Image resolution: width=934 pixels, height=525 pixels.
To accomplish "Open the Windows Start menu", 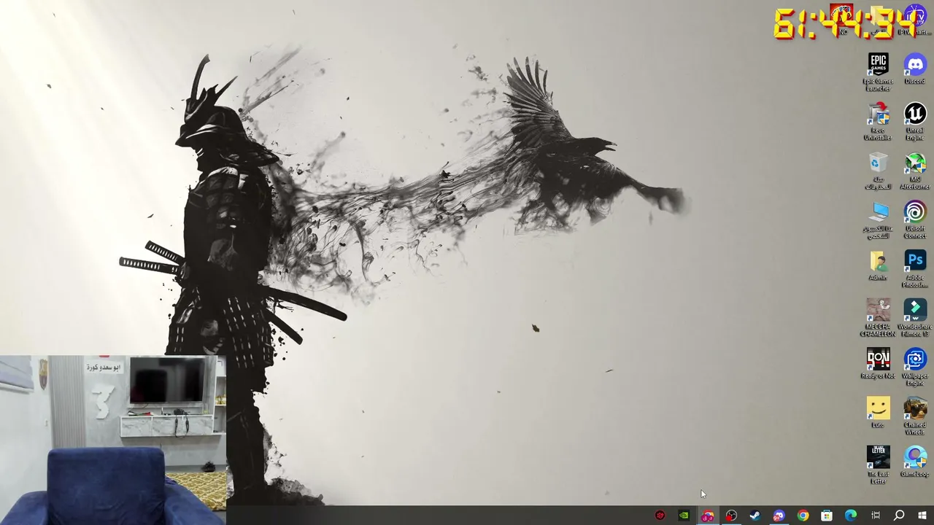I will [922, 516].
